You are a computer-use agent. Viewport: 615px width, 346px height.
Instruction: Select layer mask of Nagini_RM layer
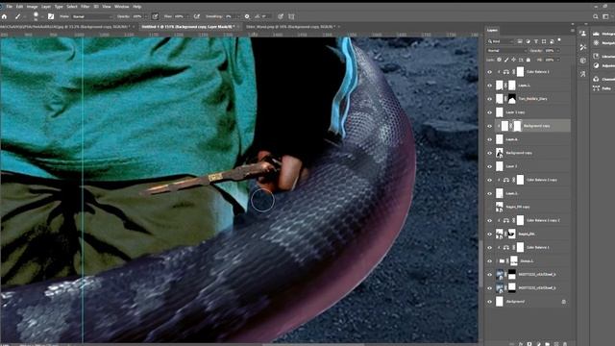coord(512,234)
